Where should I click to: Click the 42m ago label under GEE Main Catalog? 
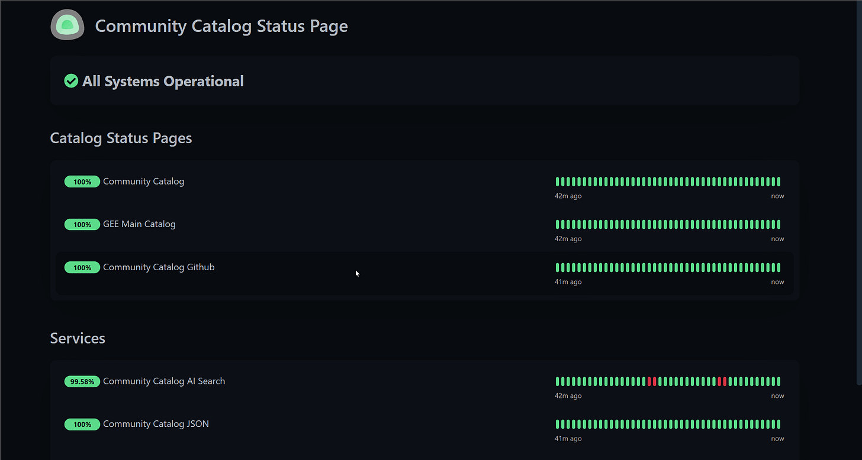pyautogui.click(x=568, y=239)
